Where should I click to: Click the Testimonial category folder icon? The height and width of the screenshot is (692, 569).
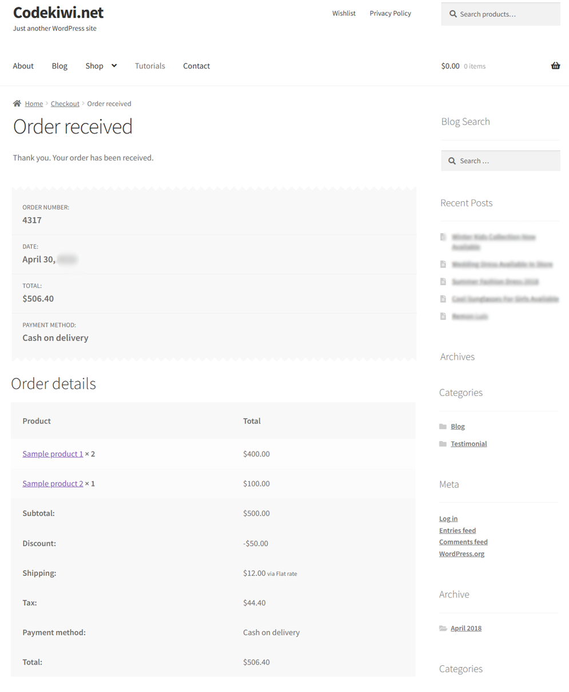click(x=443, y=444)
